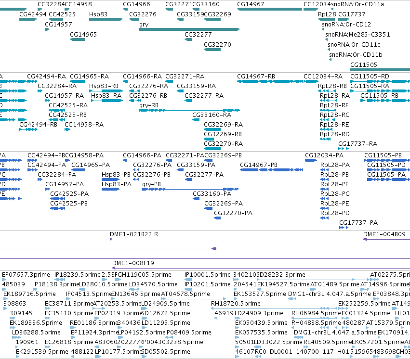Select the Hsp83-PB protein glyph

tap(111, 179)
